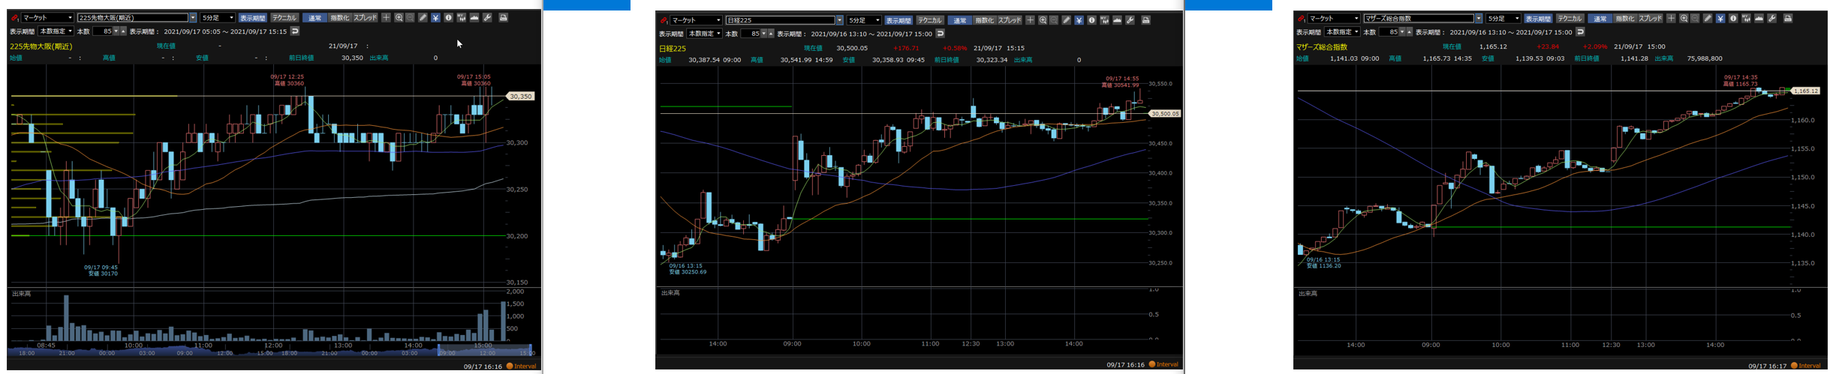Select the pencil drawing tool in 日経225 chart
Screen dimensions: 1833x374
(1066, 20)
